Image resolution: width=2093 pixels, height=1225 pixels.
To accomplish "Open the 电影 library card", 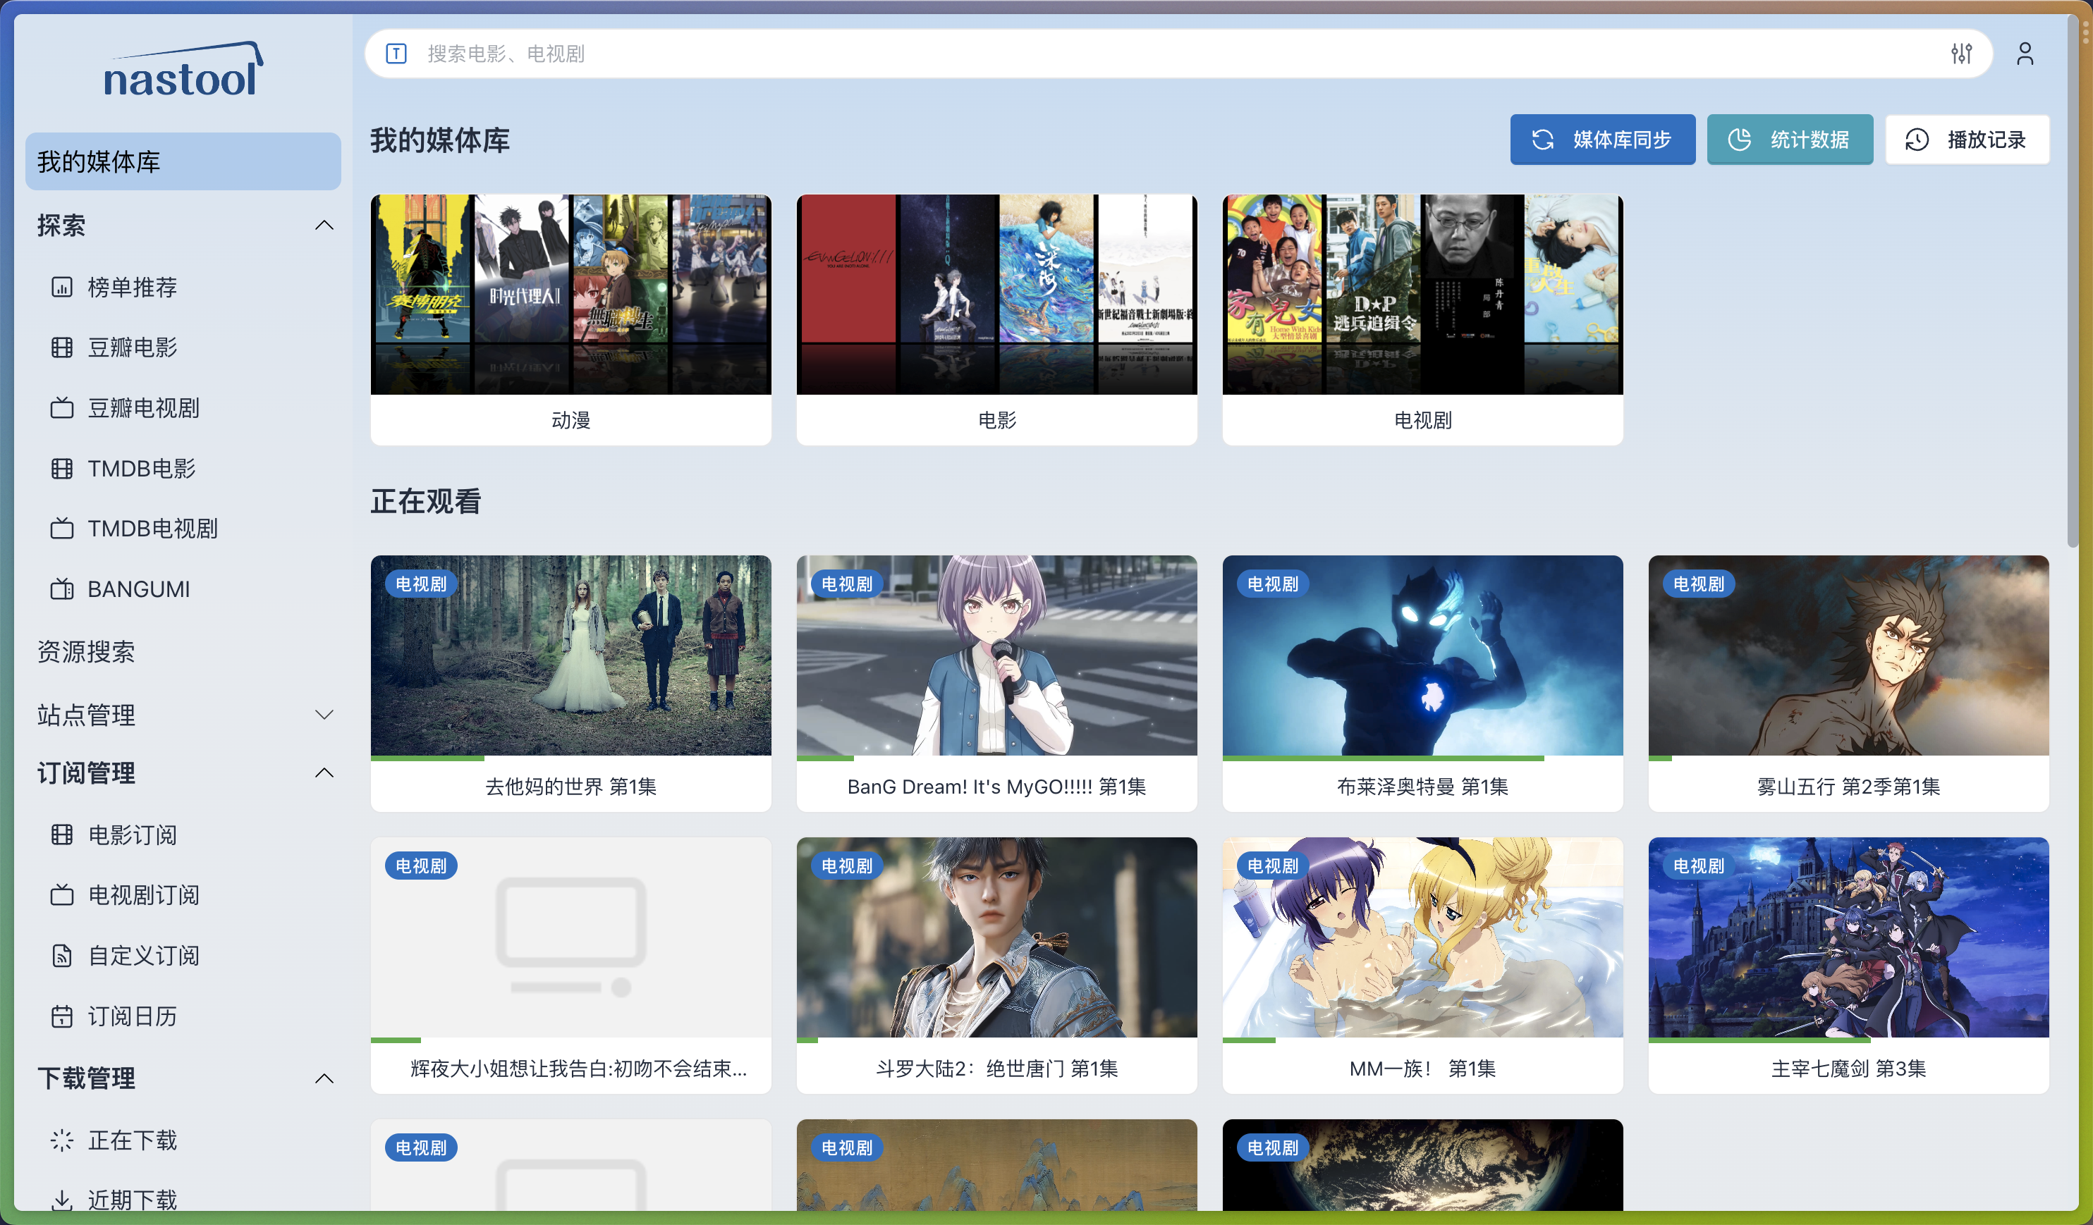I will click(996, 321).
